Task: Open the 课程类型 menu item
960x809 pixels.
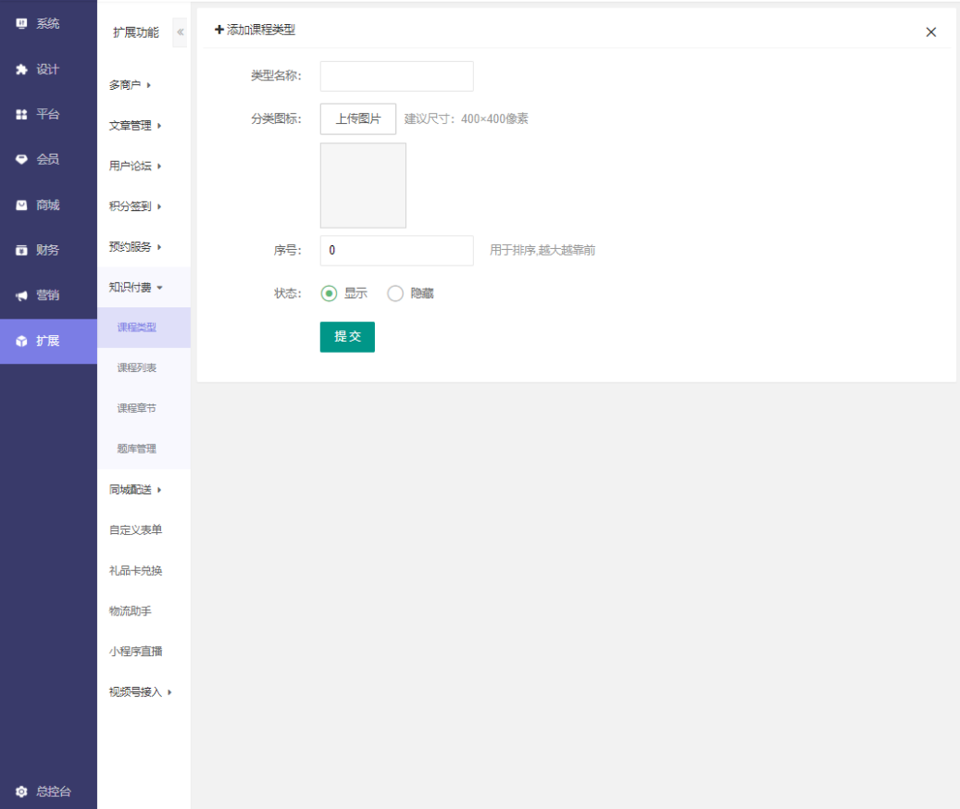Action: (143, 328)
